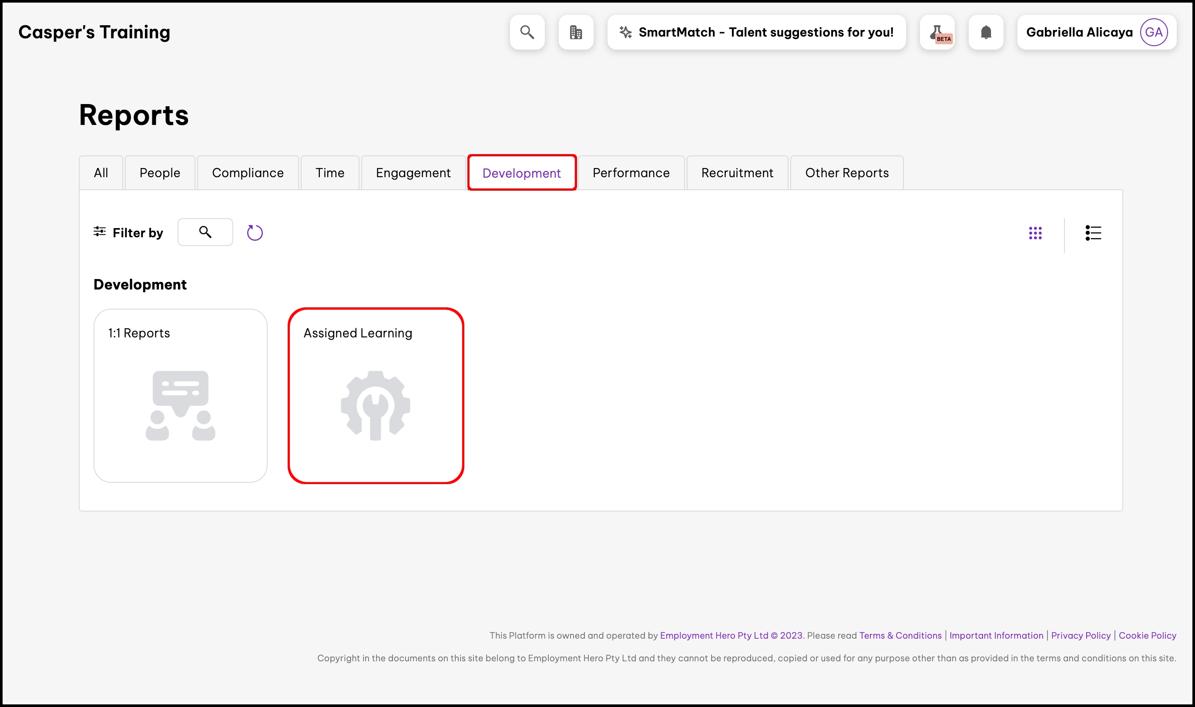This screenshot has height=707, width=1195.
Task: Open the notifications bell
Action: (986, 32)
